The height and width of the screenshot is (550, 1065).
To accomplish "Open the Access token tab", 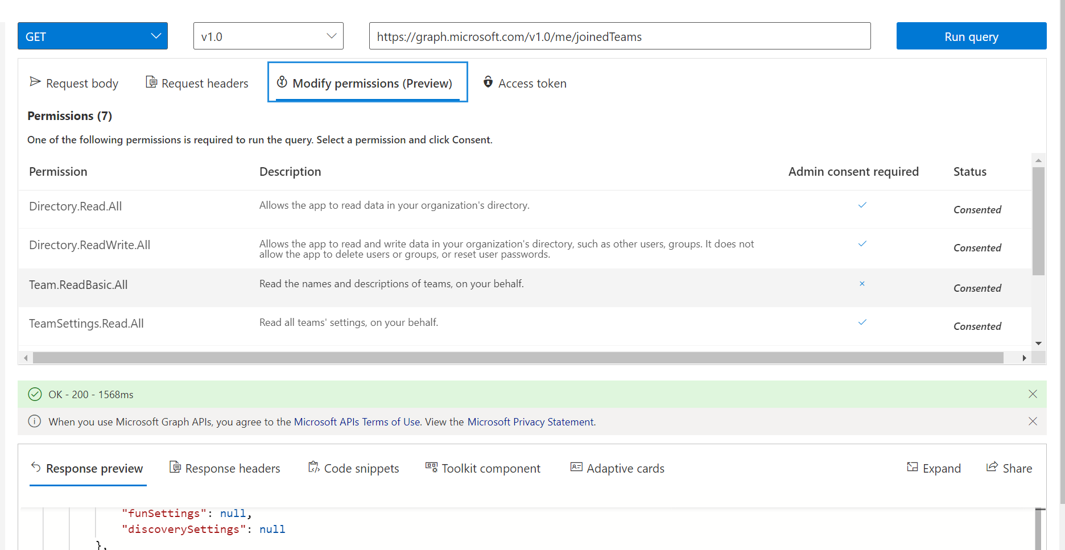I will pos(525,83).
